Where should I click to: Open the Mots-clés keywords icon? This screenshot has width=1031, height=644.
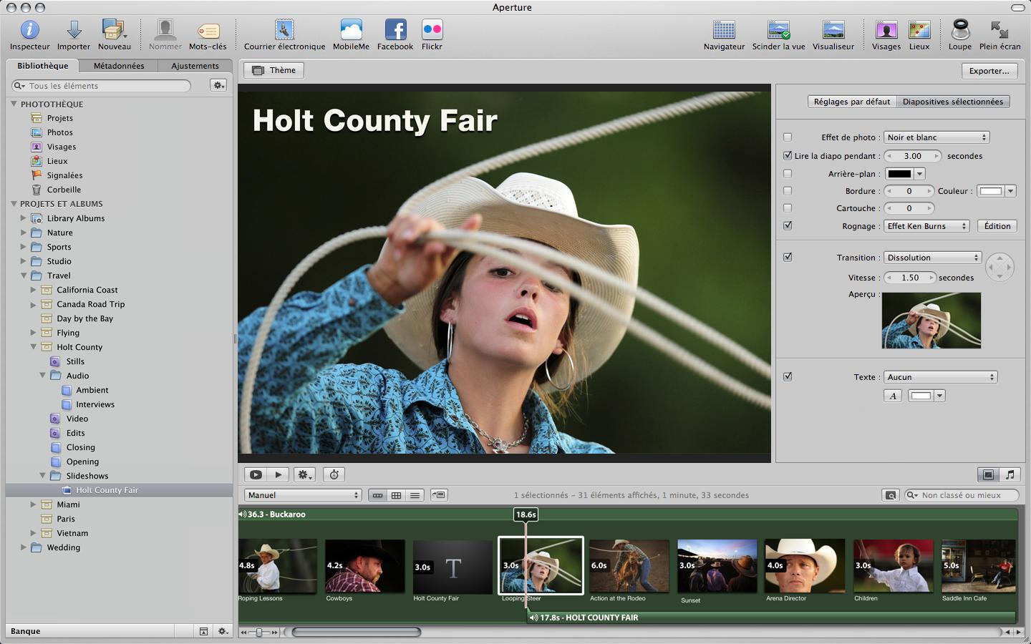point(208,30)
